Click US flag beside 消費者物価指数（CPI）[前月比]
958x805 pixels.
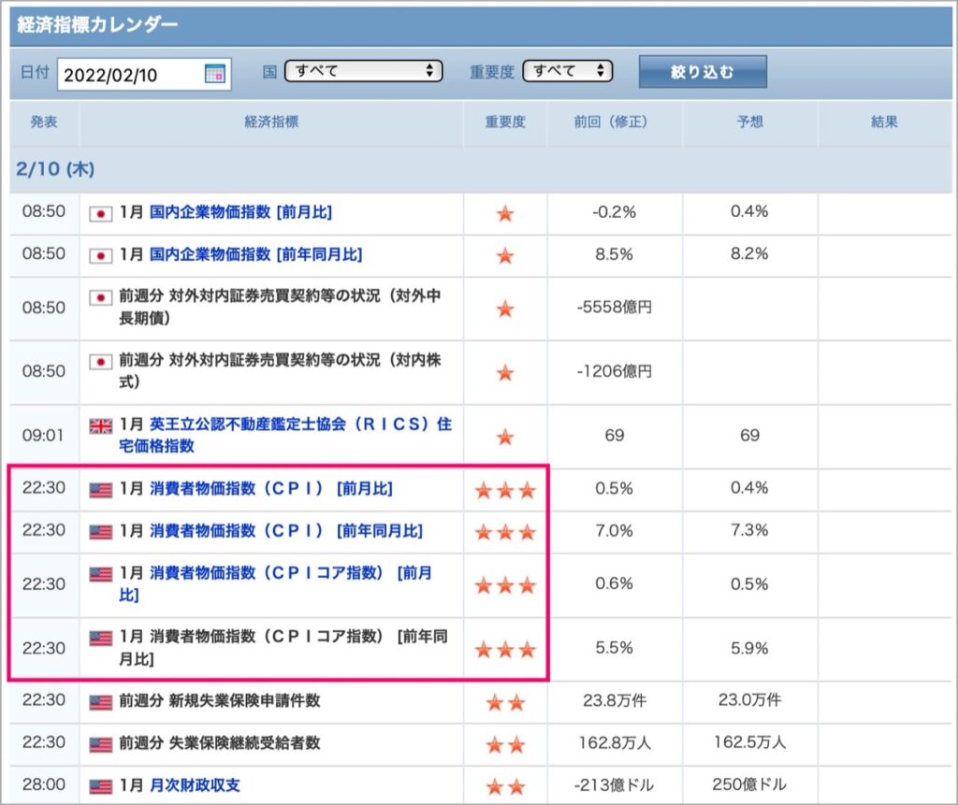click(101, 490)
